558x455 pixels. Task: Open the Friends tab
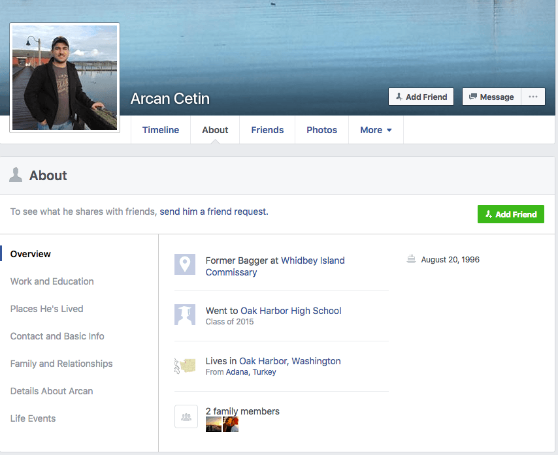pos(267,130)
